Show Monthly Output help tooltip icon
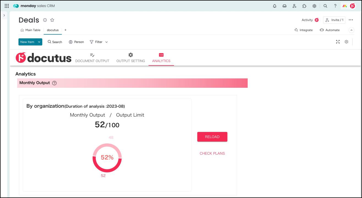The height and width of the screenshot is (198, 362). click(x=54, y=83)
